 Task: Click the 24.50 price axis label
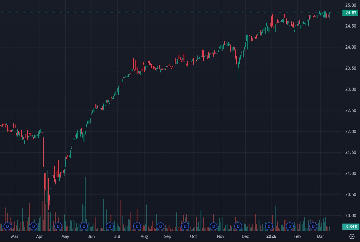pyautogui.click(x=351, y=26)
